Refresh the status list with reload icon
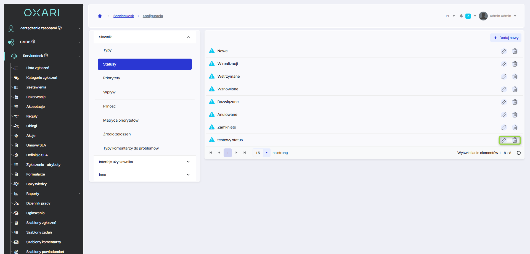This screenshot has width=530, height=254. (518, 153)
